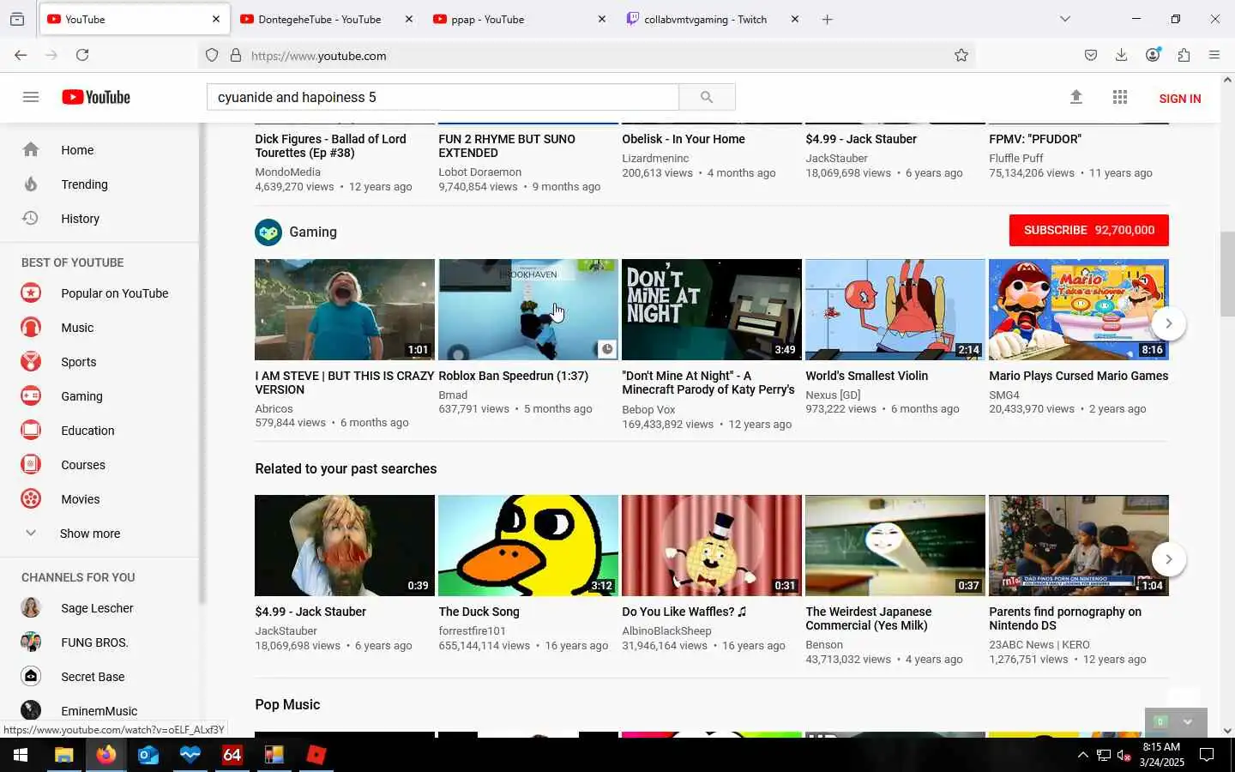Open Outlook from the taskbar
Viewport: 1235px width, 772px height.
pyautogui.click(x=148, y=756)
